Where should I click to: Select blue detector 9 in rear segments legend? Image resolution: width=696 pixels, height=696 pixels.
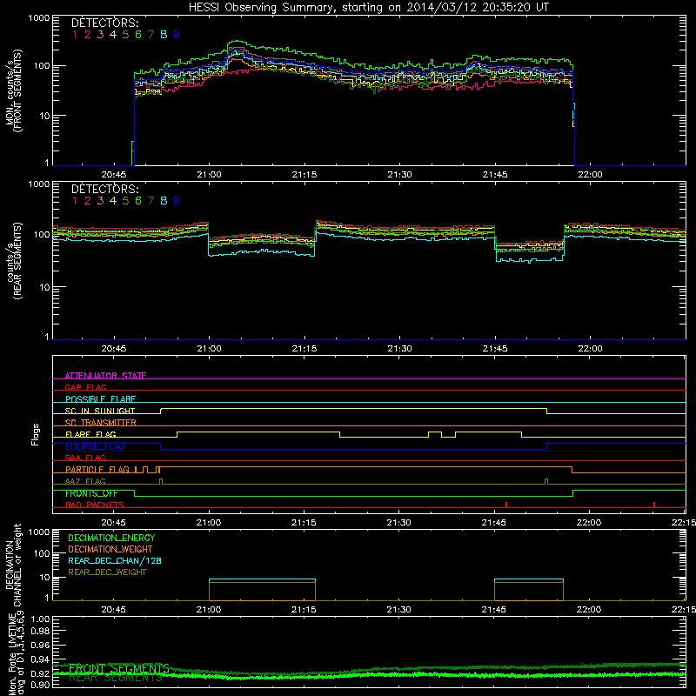(177, 201)
